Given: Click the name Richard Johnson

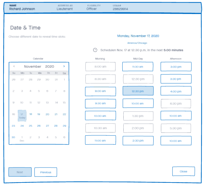Looking at the screenshot, I should [22, 9].
